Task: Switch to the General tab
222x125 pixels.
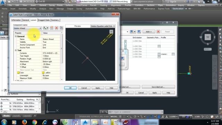Action: coord(26,20)
